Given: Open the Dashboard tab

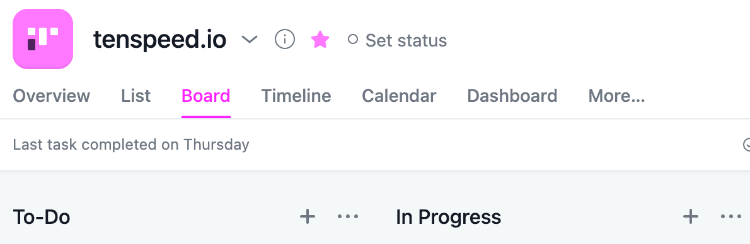Looking at the screenshot, I should (512, 96).
